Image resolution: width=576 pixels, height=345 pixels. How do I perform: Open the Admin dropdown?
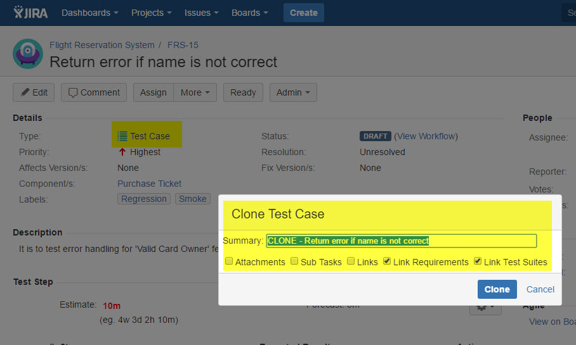coord(293,92)
